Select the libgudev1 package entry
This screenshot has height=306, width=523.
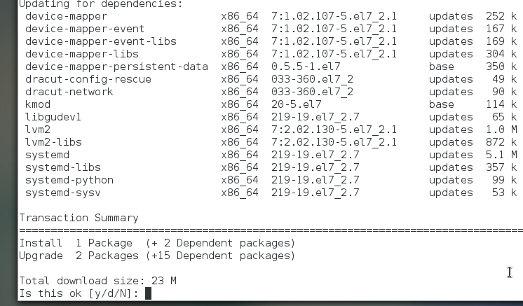coord(53,117)
